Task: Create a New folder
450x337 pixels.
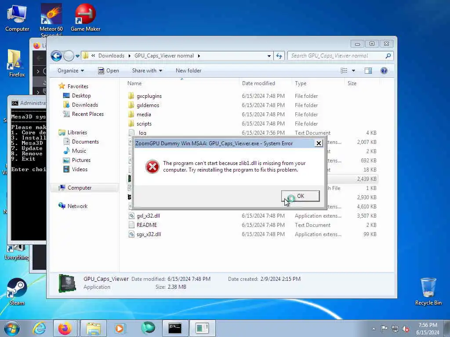Action: [x=188, y=71]
